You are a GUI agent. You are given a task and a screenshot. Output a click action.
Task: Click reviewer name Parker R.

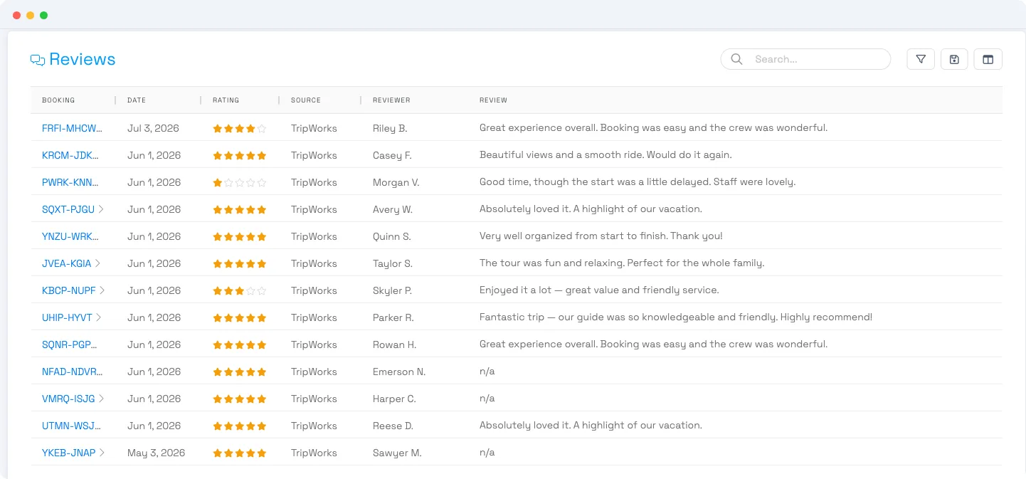(x=393, y=317)
